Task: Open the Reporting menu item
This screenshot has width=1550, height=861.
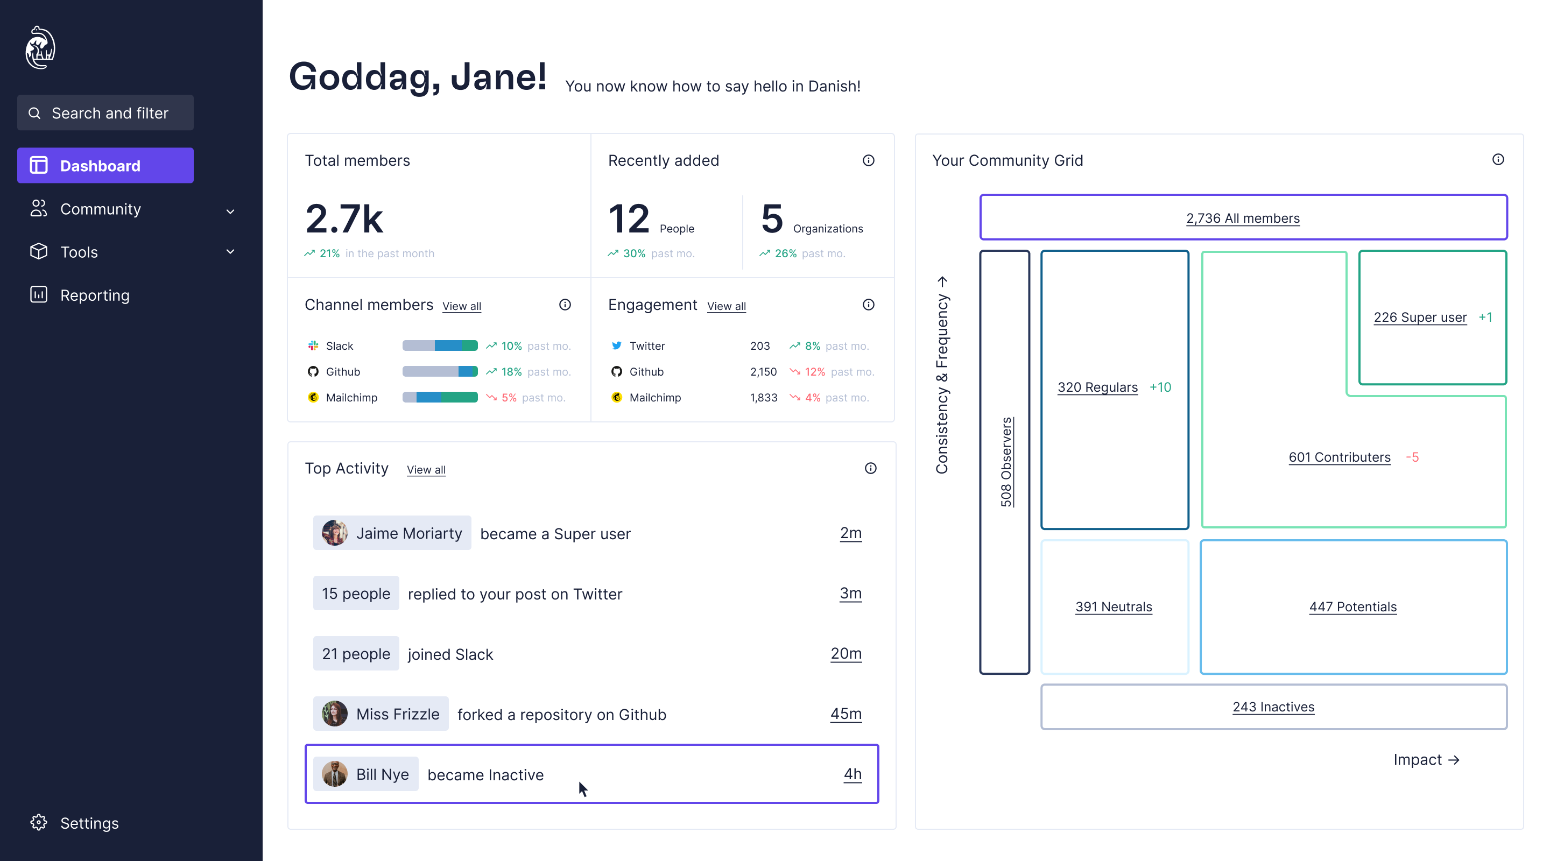Action: pos(95,295)
